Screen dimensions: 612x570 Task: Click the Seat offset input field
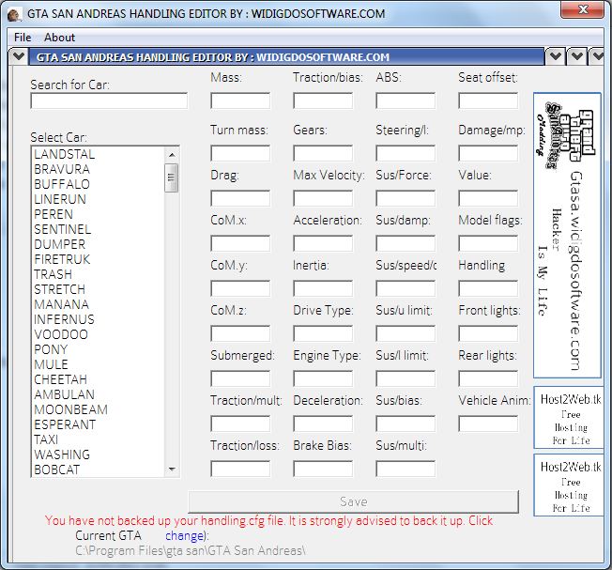click(x=488, y=100)
